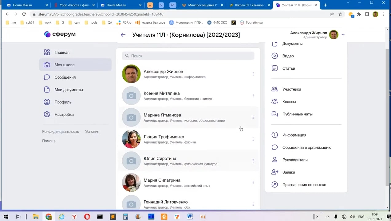
Task: Click Мария Сипатрина's profile photo
Action: [x=131, y=183]
